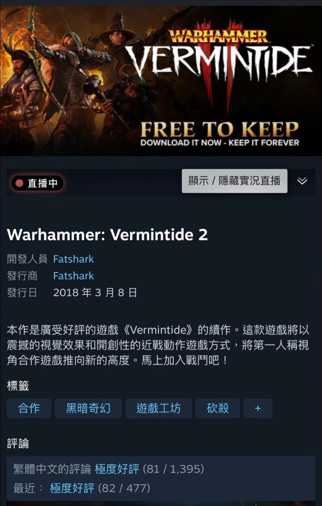This screenshot has height=506, width=322.
Task: Select the 遊戲工坊 tag
Action: 159,408
